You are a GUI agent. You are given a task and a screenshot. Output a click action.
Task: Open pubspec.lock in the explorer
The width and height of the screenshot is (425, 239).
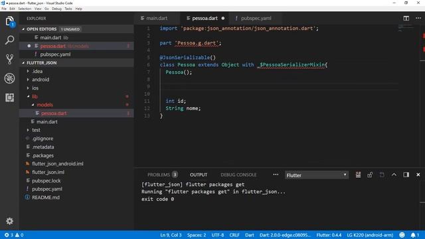pos(46,181)
